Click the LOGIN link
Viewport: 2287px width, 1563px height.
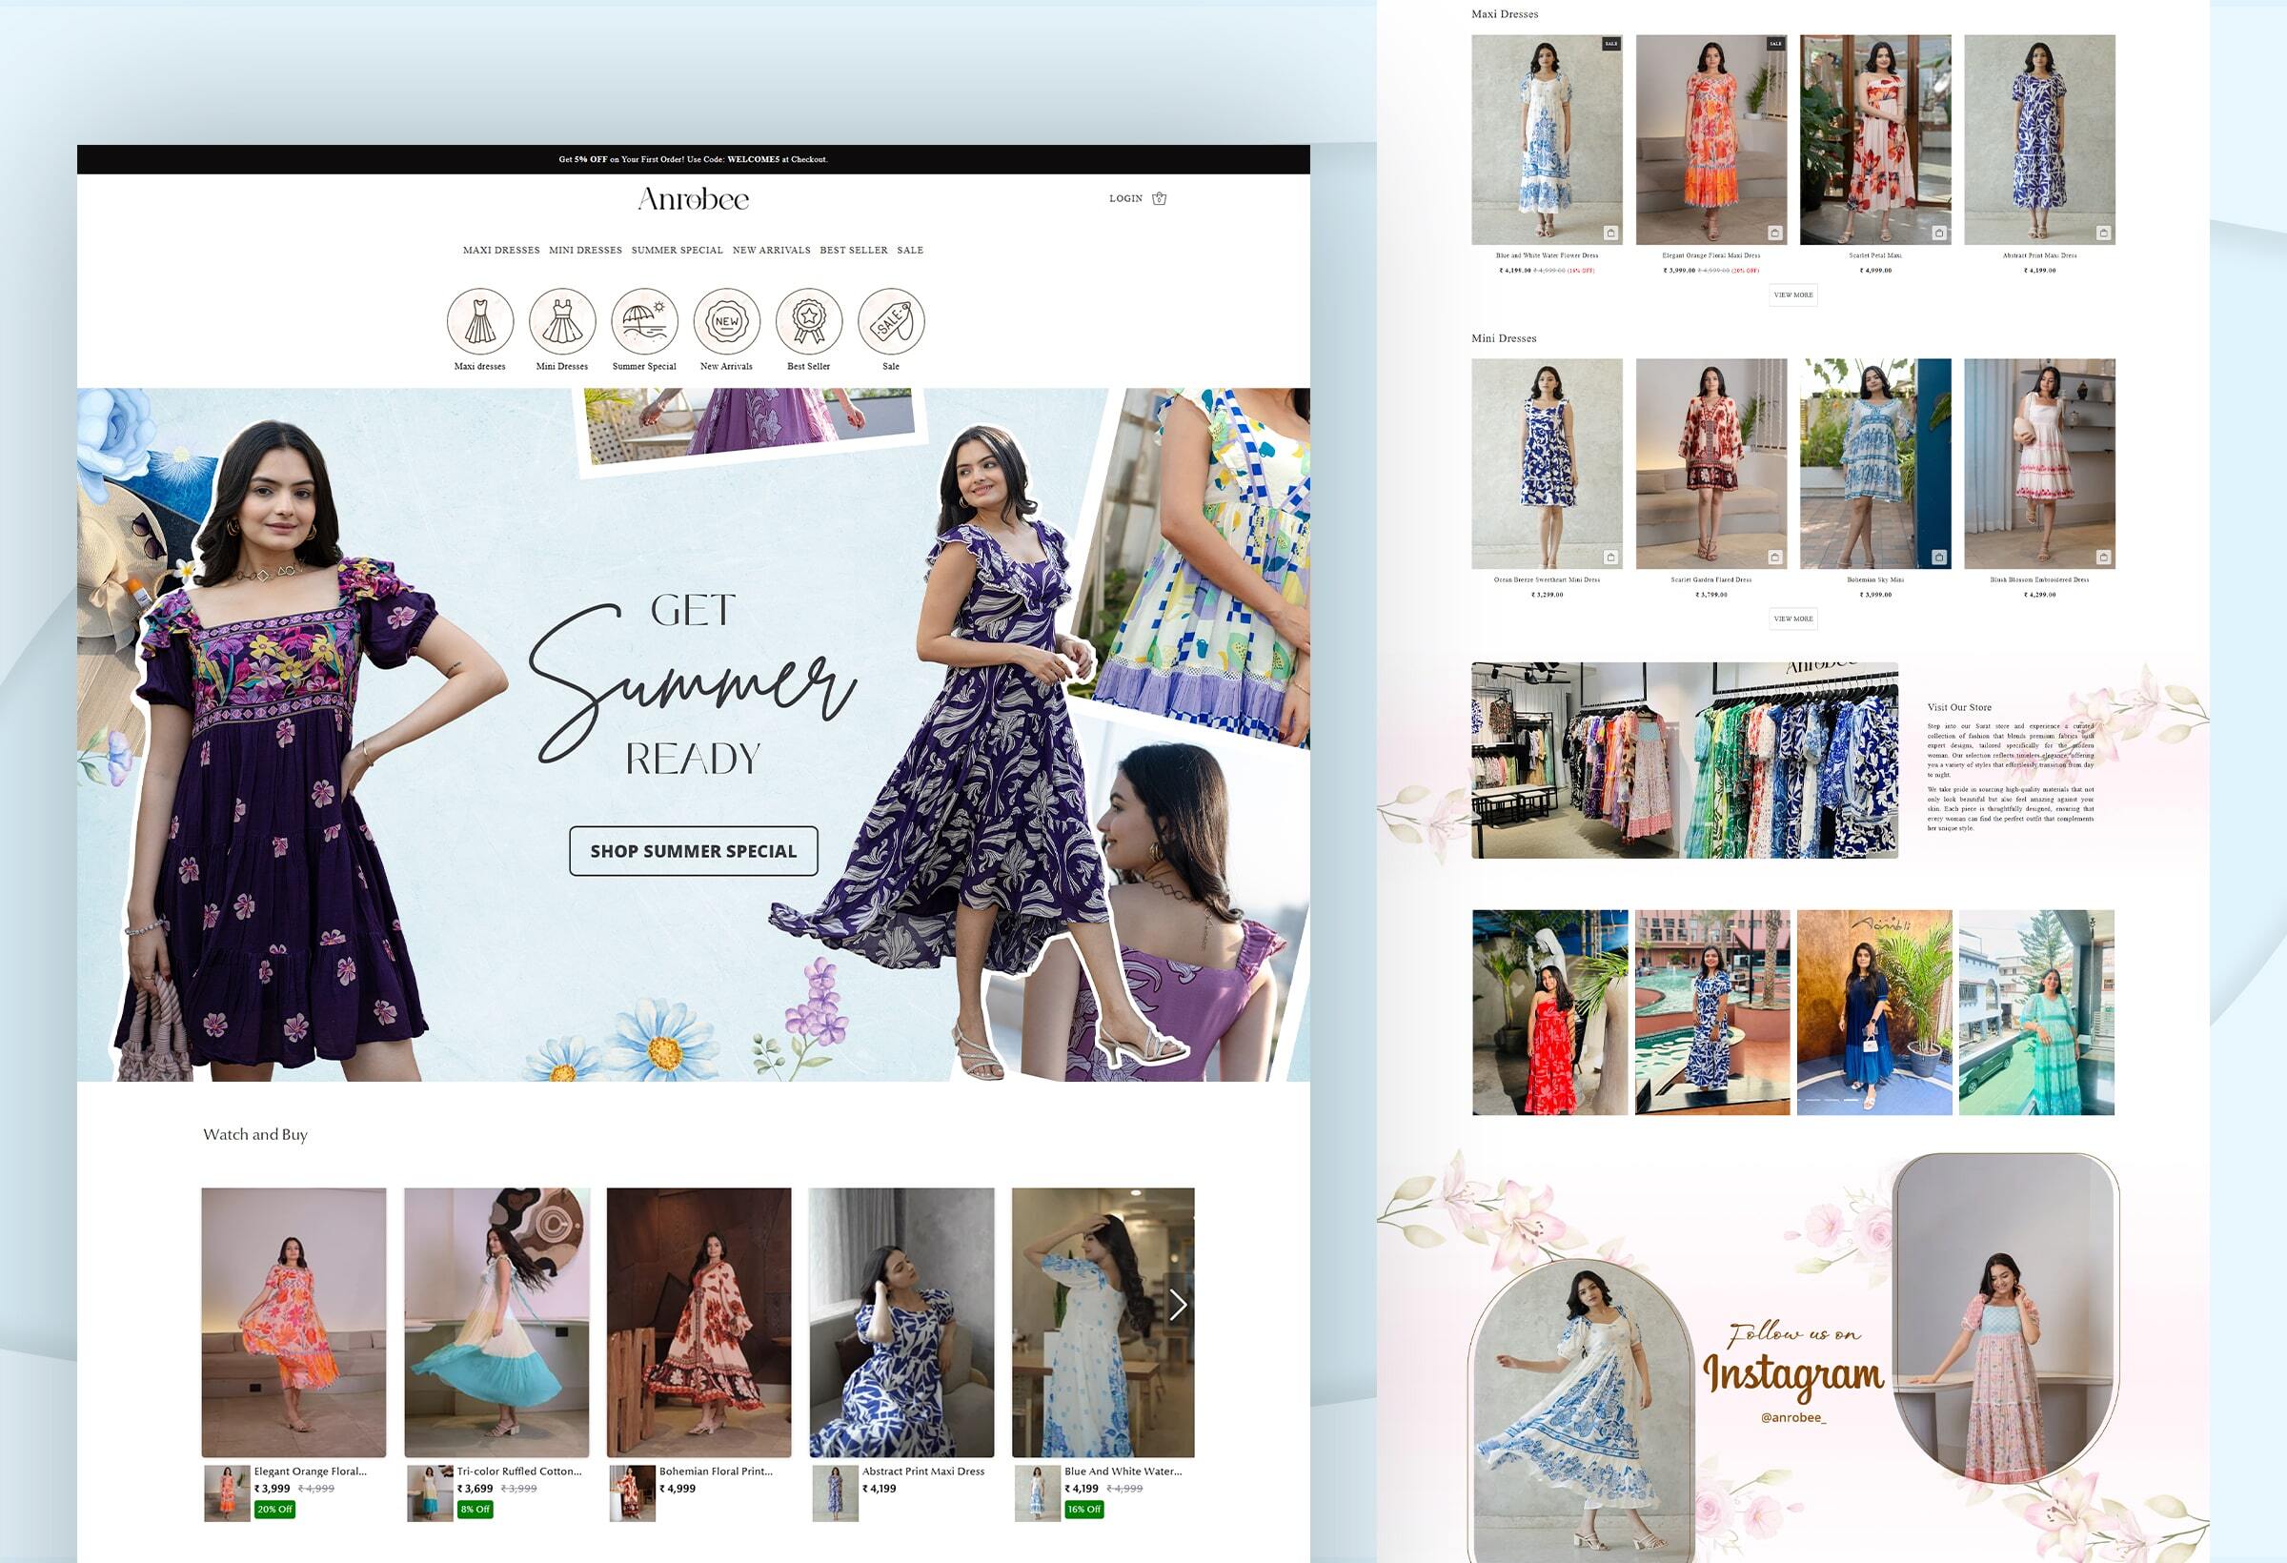pyautogui.click(x=1125, y=199)
